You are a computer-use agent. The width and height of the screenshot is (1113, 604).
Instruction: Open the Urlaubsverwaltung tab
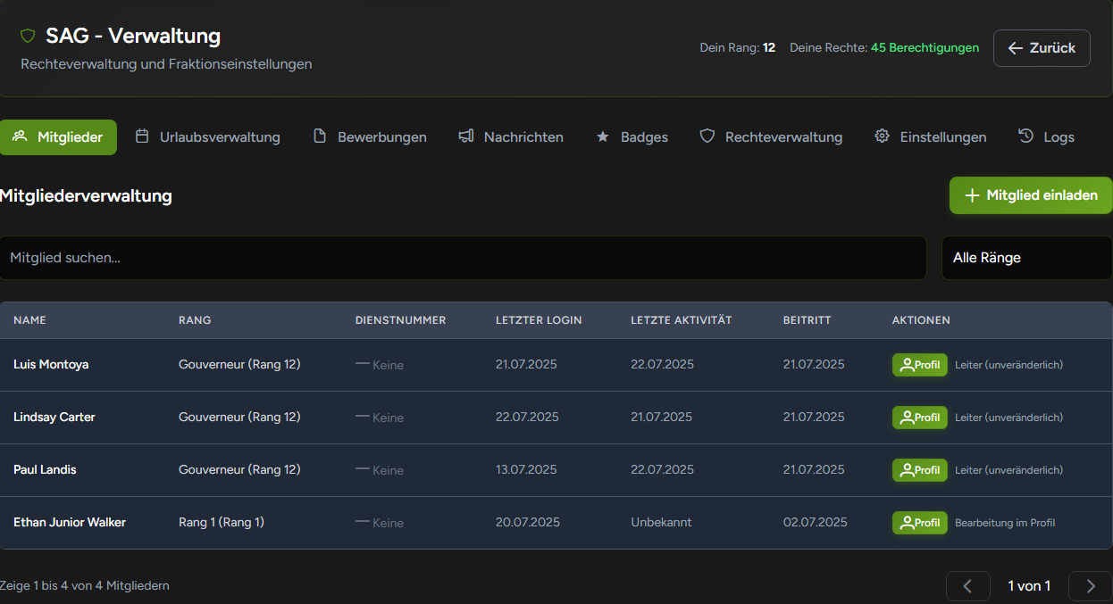click(207, 137)
